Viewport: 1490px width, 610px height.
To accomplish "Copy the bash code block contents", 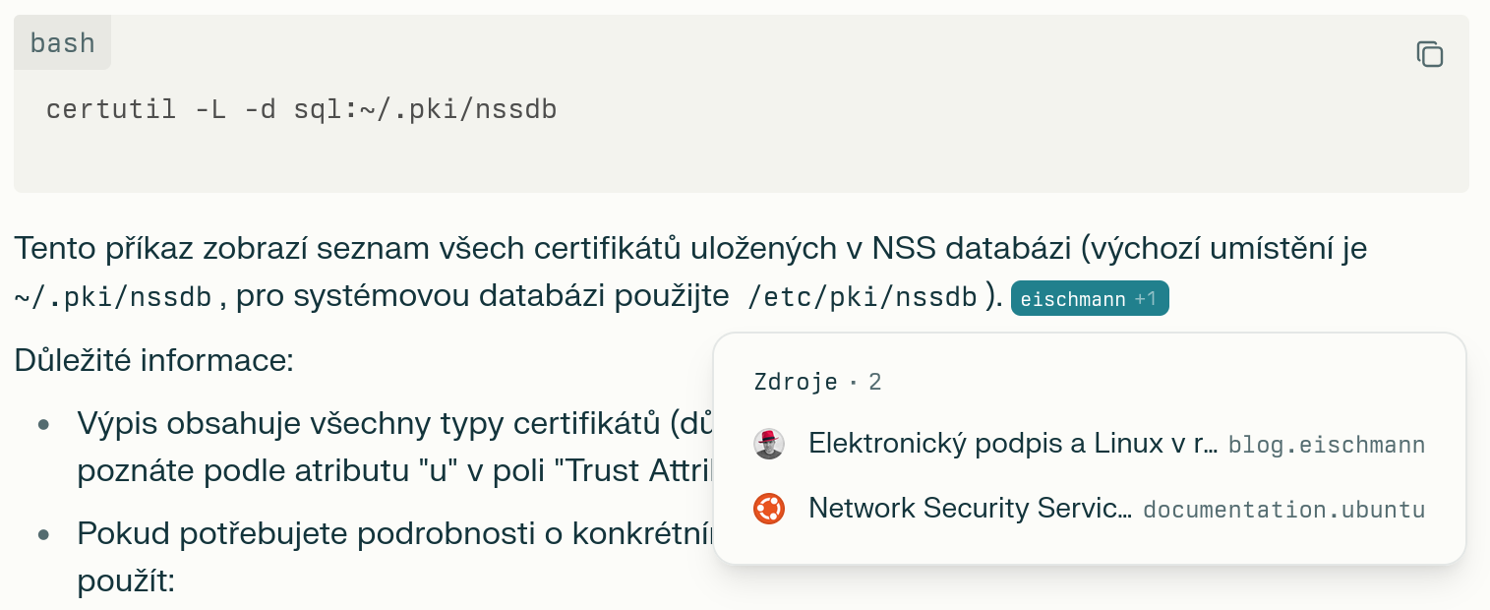I will click(1429, 54).
